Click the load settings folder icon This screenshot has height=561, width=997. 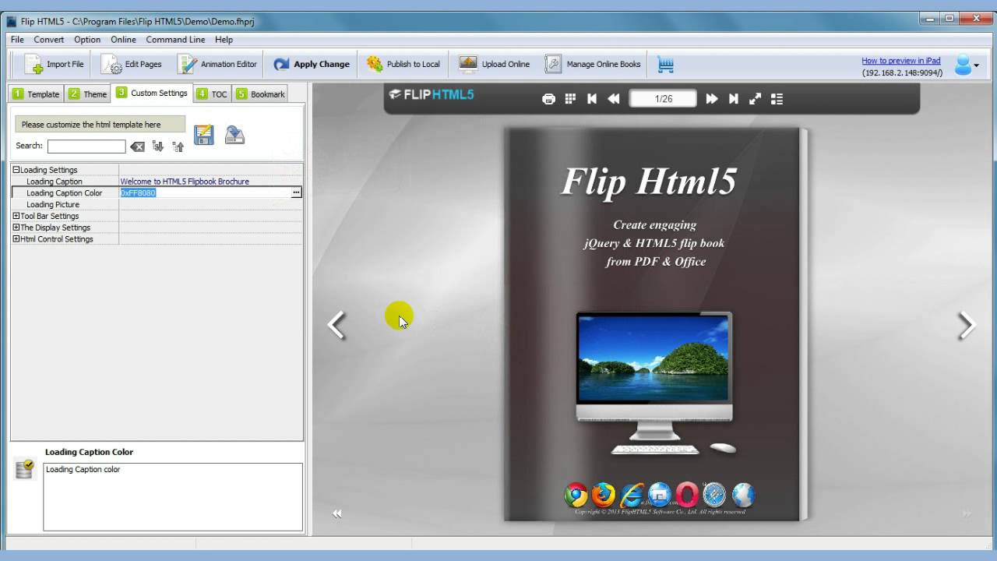pos(234,135)
